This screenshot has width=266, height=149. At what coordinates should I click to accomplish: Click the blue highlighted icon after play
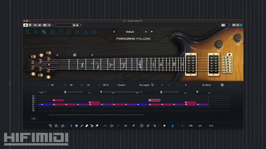click(x=172, y=126)
